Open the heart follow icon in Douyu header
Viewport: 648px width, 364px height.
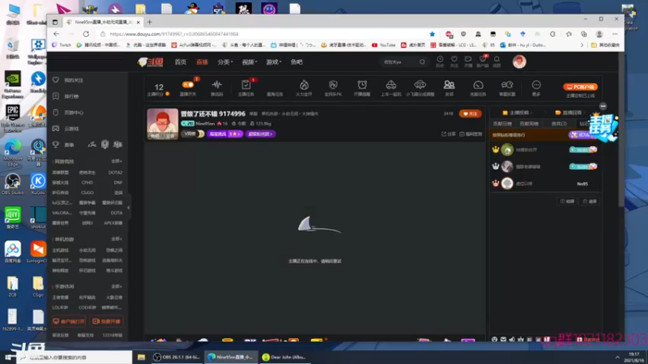(x=454, y=59)
